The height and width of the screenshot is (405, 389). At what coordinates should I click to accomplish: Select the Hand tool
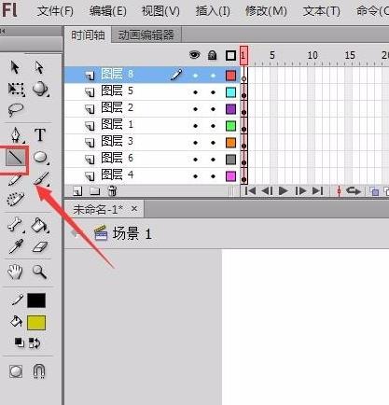[15, 272]
